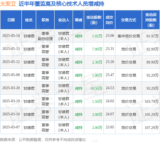Select the date cell 2025-03-19
The height and width of the screenshot is (142, 160).
11,101
